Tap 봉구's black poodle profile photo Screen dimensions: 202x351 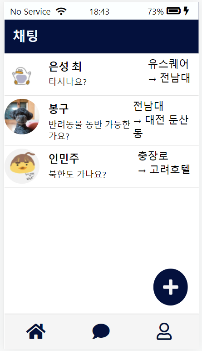pyautogui.click(x=22, y=117)
